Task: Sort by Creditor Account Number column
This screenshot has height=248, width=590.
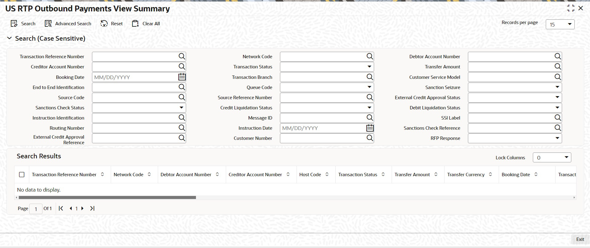Action: (288, 174)
